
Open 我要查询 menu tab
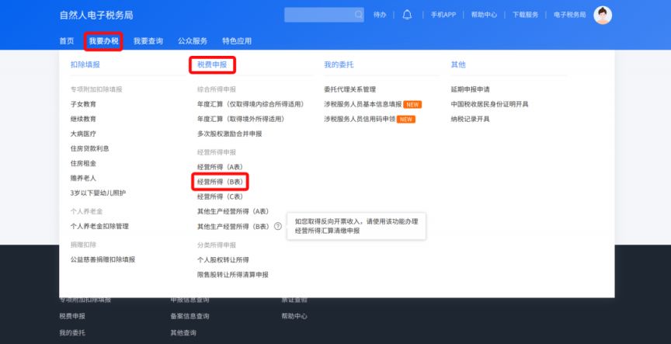pyautogui.click(x=148, y=41)
